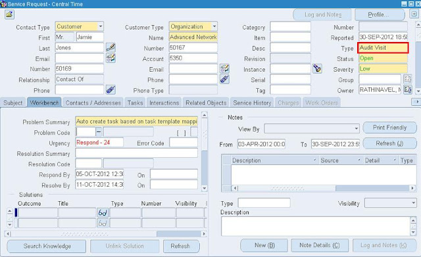The image size is (421, 257).
Task: Click the Notes Description text area
Action: [x=316, y=226]
